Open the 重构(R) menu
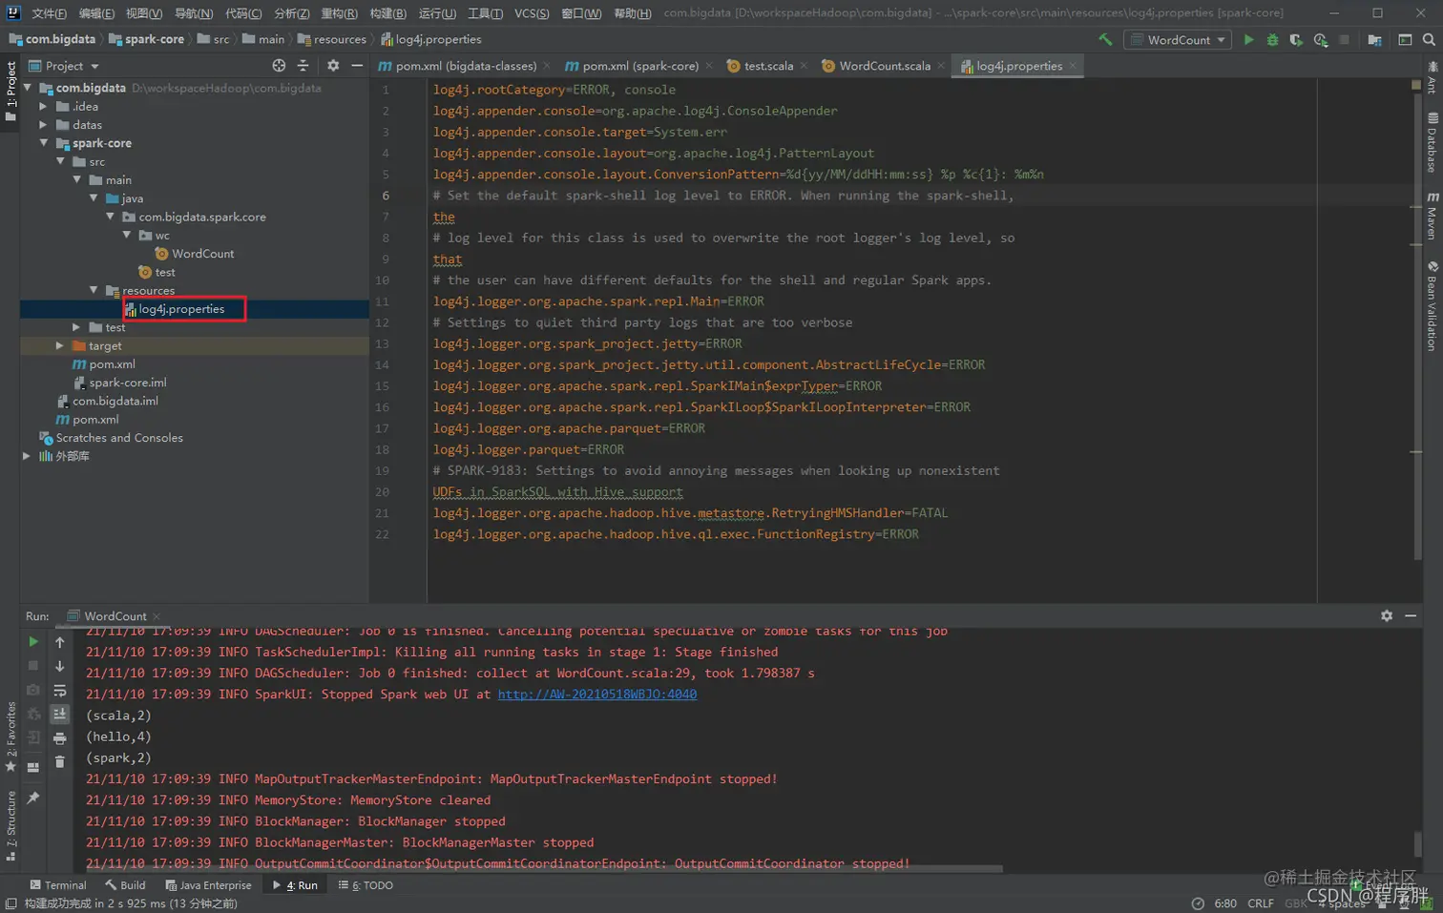 tap(339, 13)
